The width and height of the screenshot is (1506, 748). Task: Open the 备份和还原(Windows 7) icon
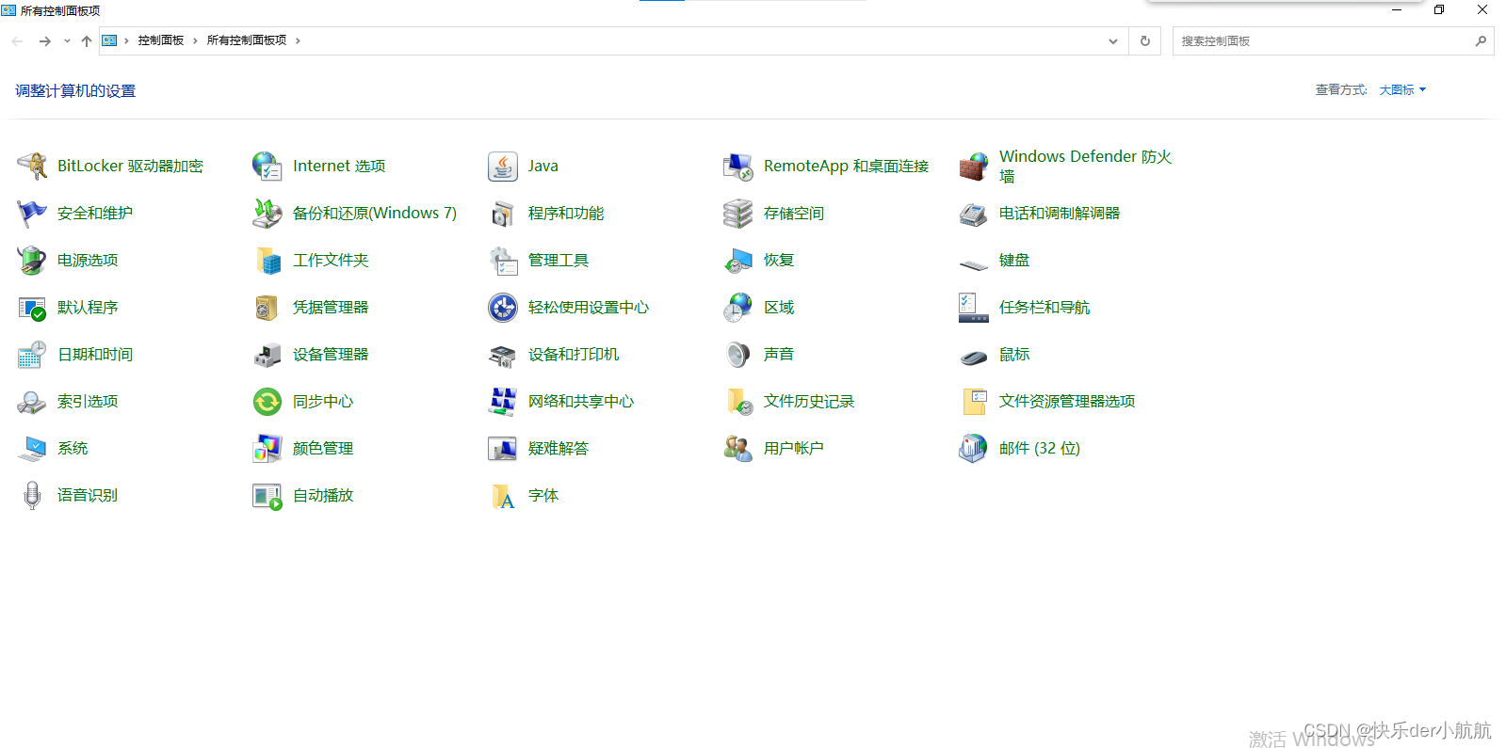point(267,214)
